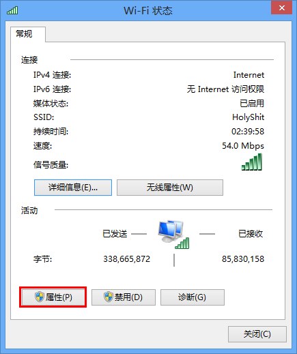The image size is (297, 354).
Task: Close dialog with 关闭(C) button
Action: point(257,334)
